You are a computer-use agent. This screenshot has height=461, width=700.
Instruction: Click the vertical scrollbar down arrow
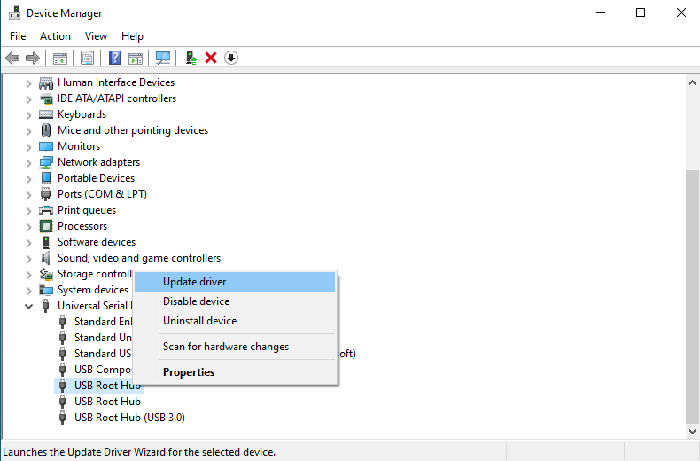pyautogui.click(x=692, y=431)
